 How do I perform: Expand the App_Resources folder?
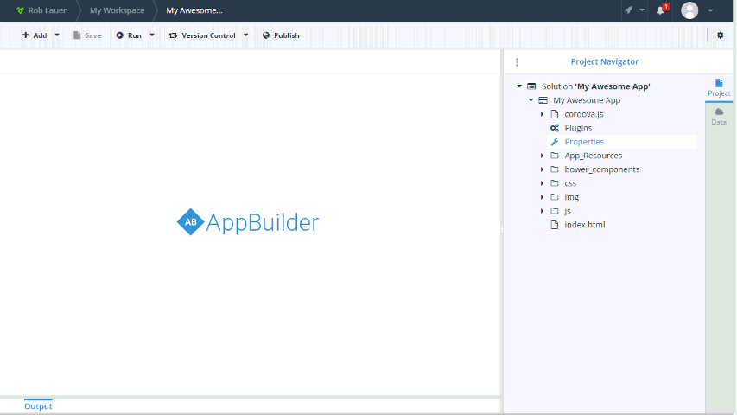(542, 156)
